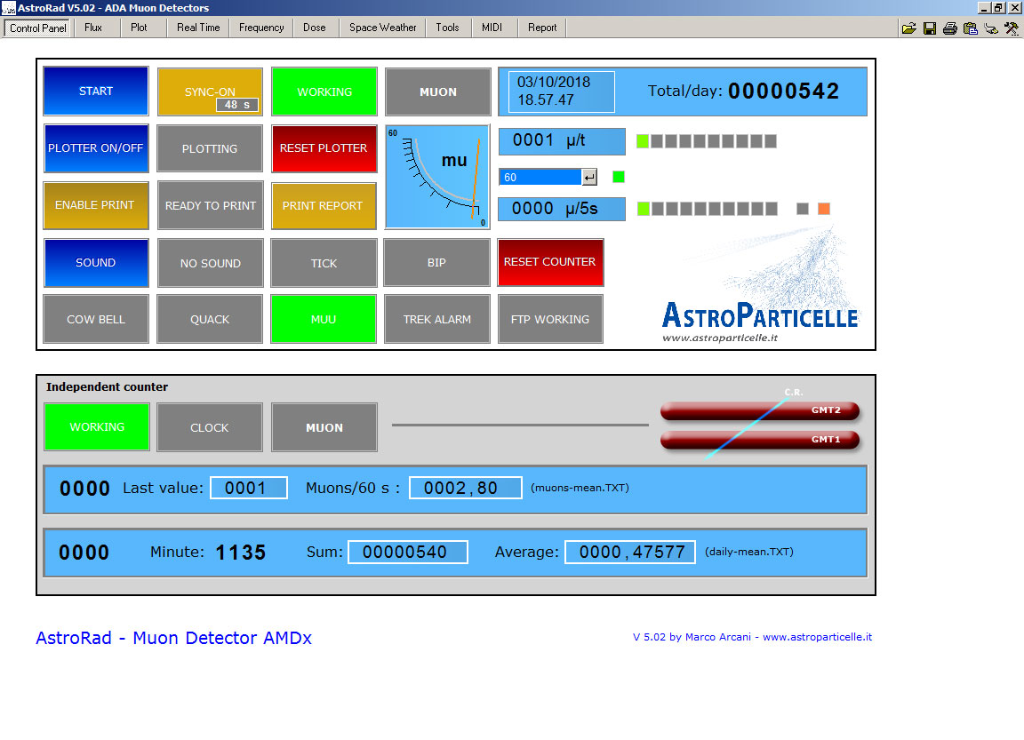Enable audio with the SOUND button
The width and height of the screenshot is (1024, 740).
tap(95, 263)
